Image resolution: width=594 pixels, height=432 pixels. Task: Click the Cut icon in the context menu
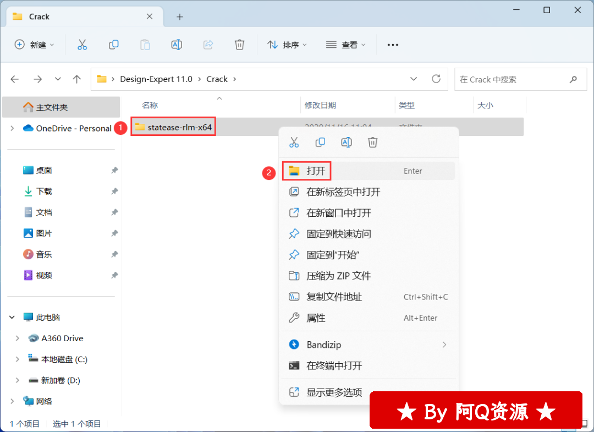pyautogui.click(x=294, y=143)
